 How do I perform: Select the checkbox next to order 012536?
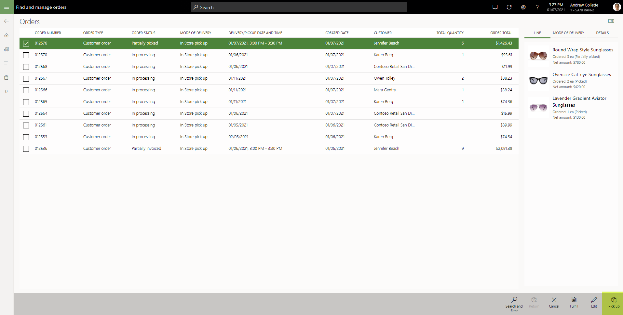pyautogui.click(x=26, y=149)
